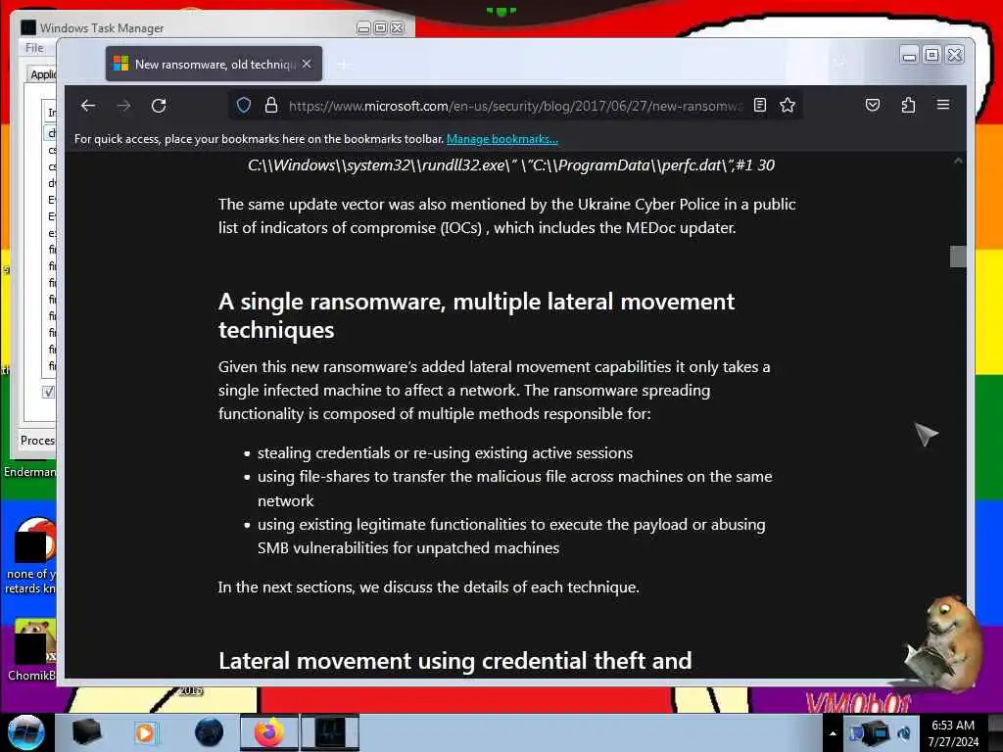Select the New ransomware, old techniques tab
The height and width of the screenshot is (752, 1003).
coord(214,64)
